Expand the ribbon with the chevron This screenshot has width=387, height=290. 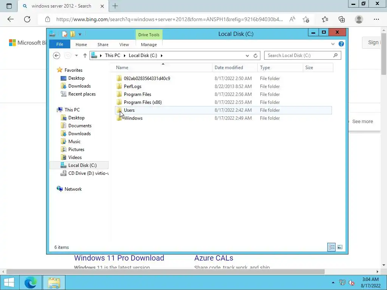[333, 44]
